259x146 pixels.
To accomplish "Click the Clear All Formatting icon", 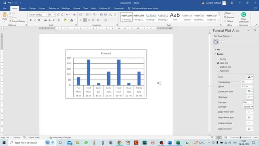I will coord(74,15).
